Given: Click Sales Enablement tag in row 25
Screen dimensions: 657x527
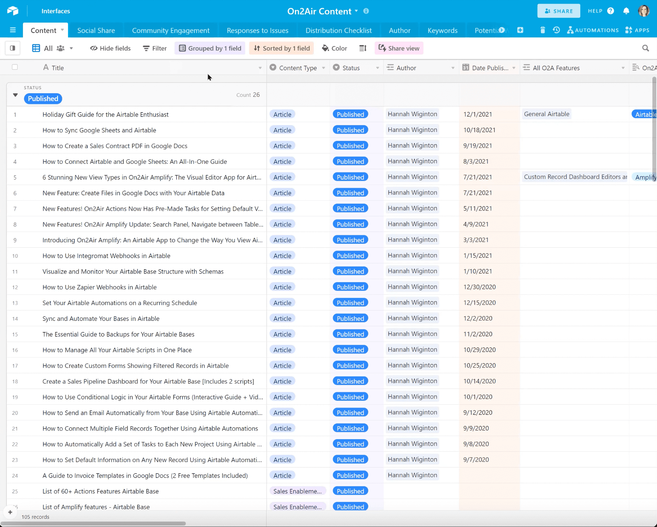Looking at the screenshot, I should (x=298, y=491).
